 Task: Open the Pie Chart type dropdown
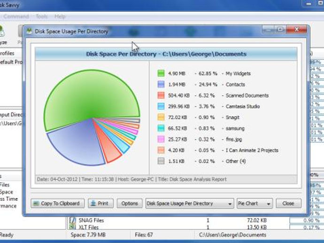tap(255, 204)
